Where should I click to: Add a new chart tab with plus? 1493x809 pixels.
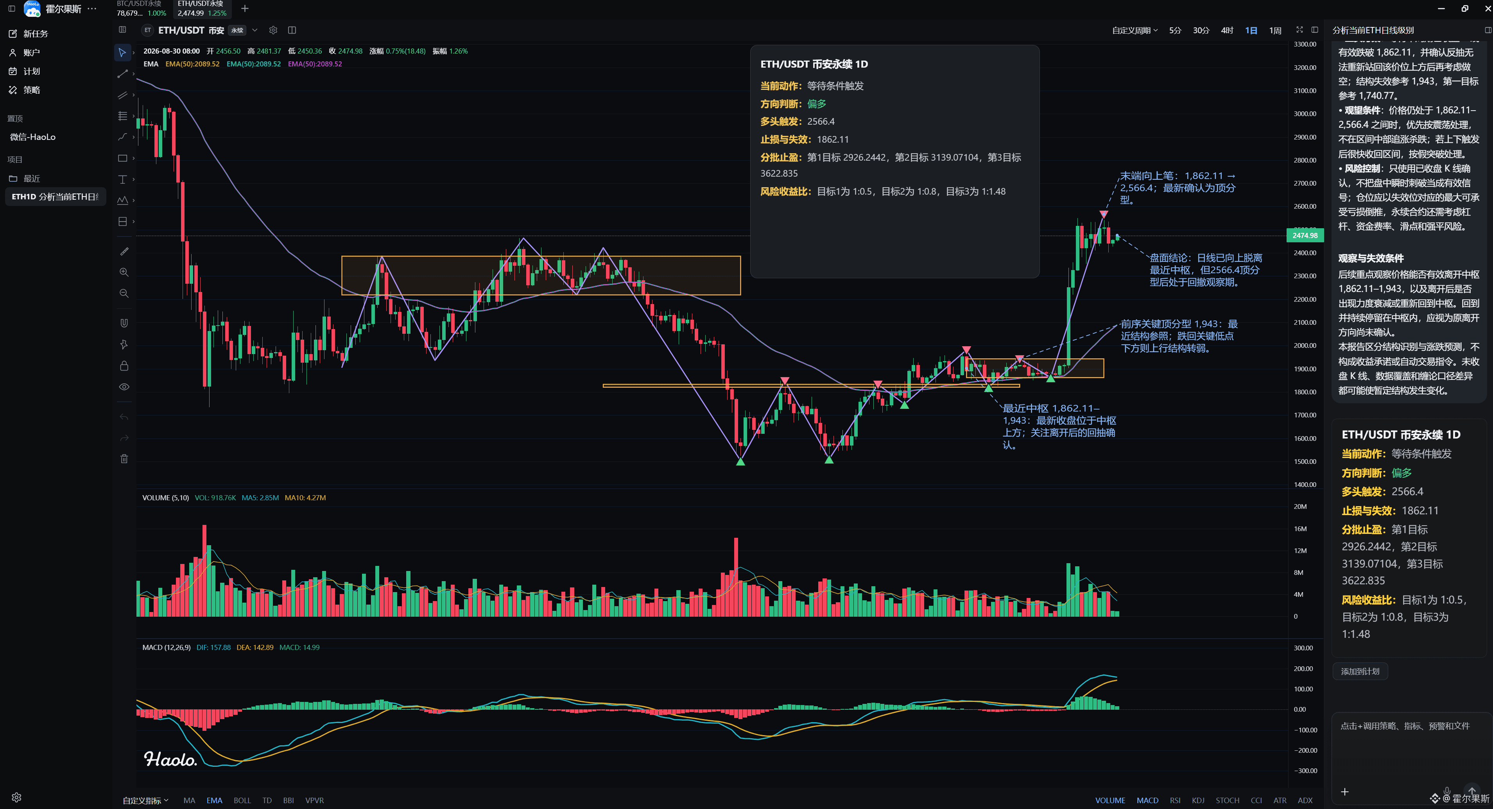[245, 9]
